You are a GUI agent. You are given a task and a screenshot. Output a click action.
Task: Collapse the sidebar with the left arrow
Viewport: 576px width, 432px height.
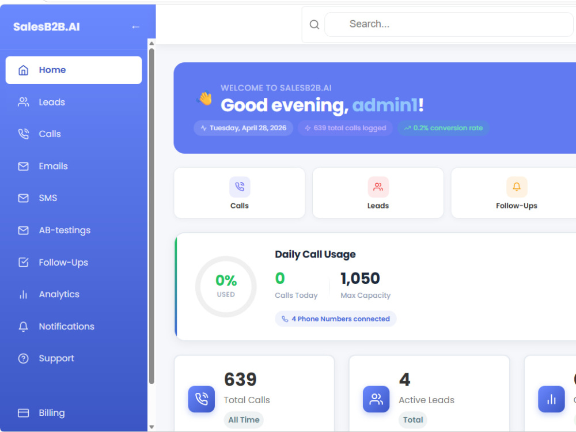(135, 27)
